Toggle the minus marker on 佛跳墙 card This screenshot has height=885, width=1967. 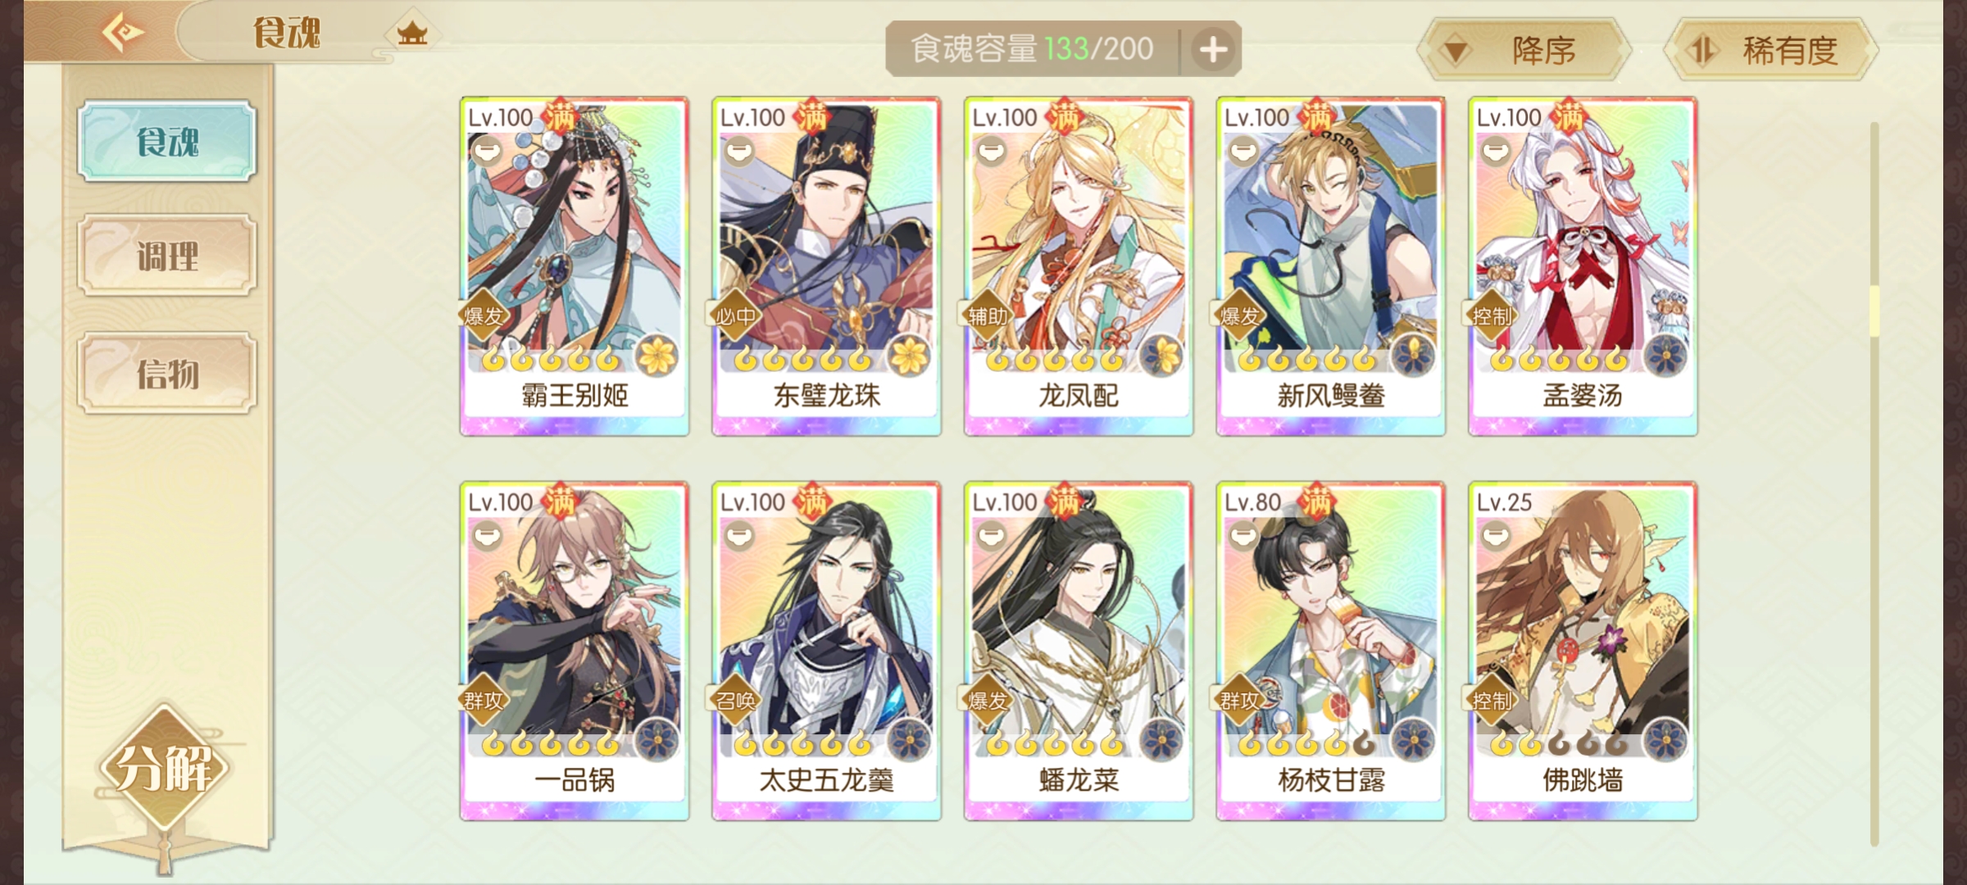pyautogui.click(x=1497, y=536)
